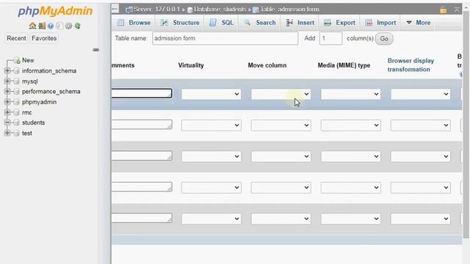The height and width of the screenshot is (264, 470).
Task: Open the More tab menu
Action: (419, 23)
